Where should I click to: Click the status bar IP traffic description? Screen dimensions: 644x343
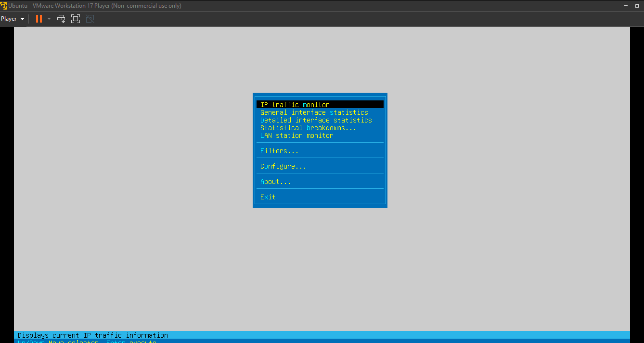pos(93,335)
